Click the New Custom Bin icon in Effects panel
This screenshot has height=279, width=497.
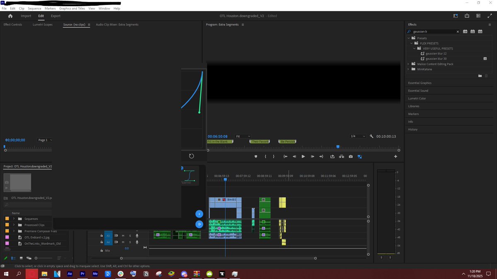click(x=480, y=76)
